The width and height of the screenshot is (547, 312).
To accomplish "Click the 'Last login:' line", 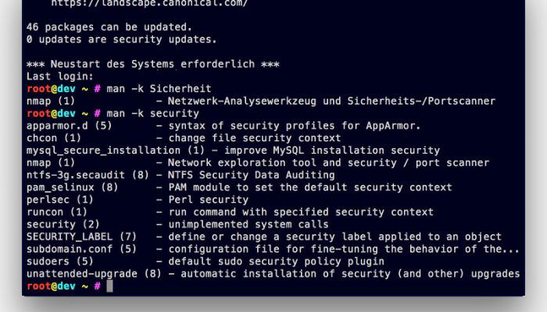I will pos(60,76).
